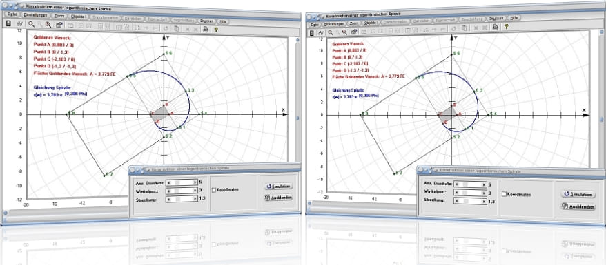Screen dimensions: 606x265
Task: Click the curve plot icon in right window toolbar
Action: point(322,33)
